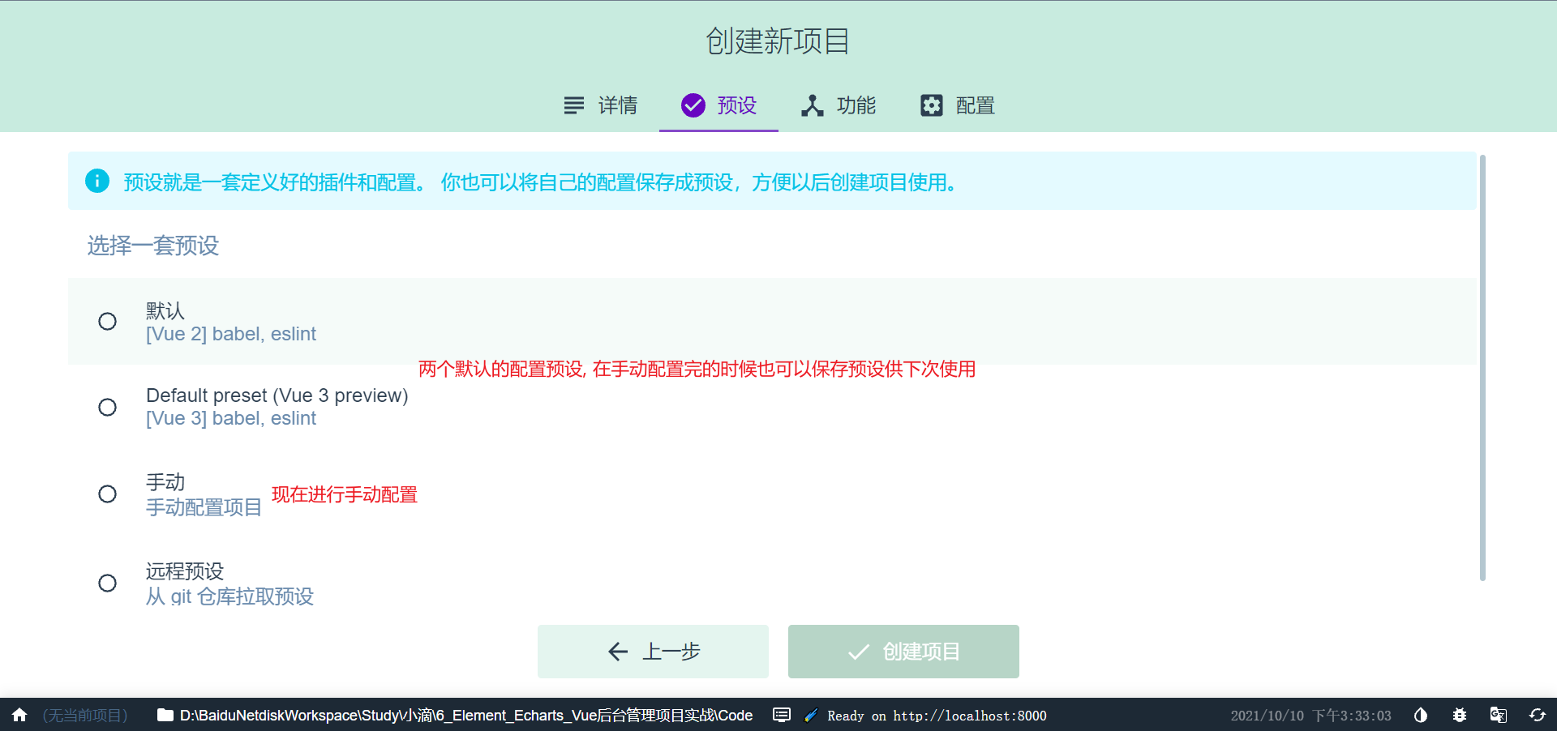Image resolution: width=1557 pixels, height=731 pixels.
Task: Click the preset list vertical scrollbar
Action: (1482, 368)
